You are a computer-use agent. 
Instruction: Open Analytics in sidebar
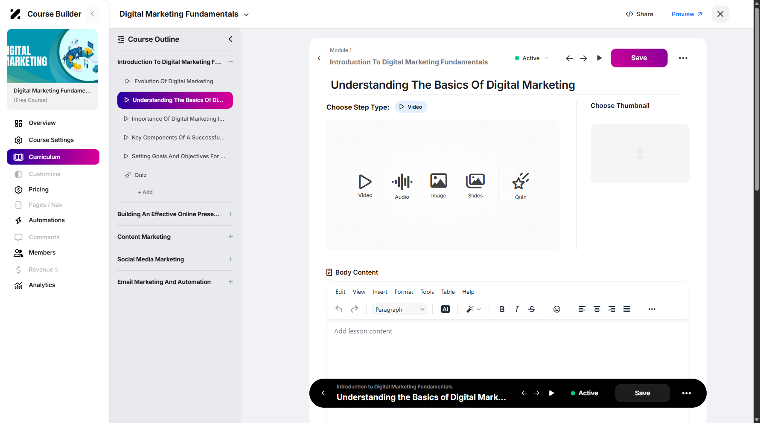42,285
